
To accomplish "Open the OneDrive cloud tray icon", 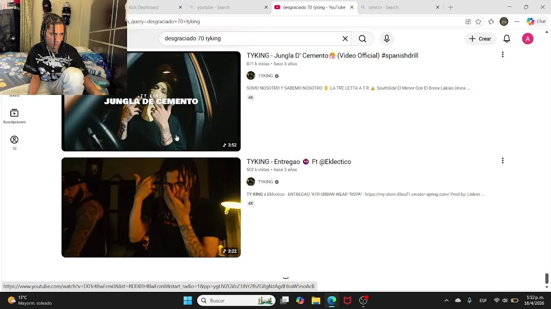I will coord(458,300).
